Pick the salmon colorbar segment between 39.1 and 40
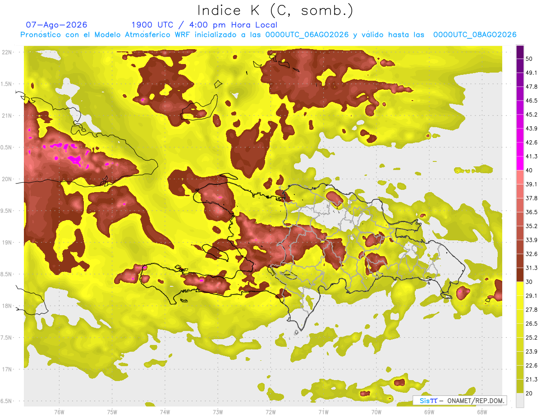The width and height of the screenshot is (541, 418). tap(520, 177)
